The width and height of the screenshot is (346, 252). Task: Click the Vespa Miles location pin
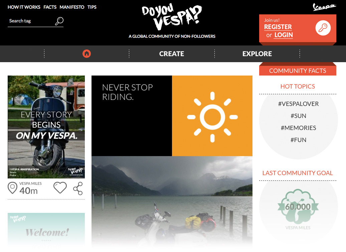click(12, 188)
